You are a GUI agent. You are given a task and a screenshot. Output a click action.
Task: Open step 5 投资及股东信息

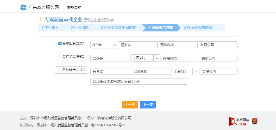[198, 28]
